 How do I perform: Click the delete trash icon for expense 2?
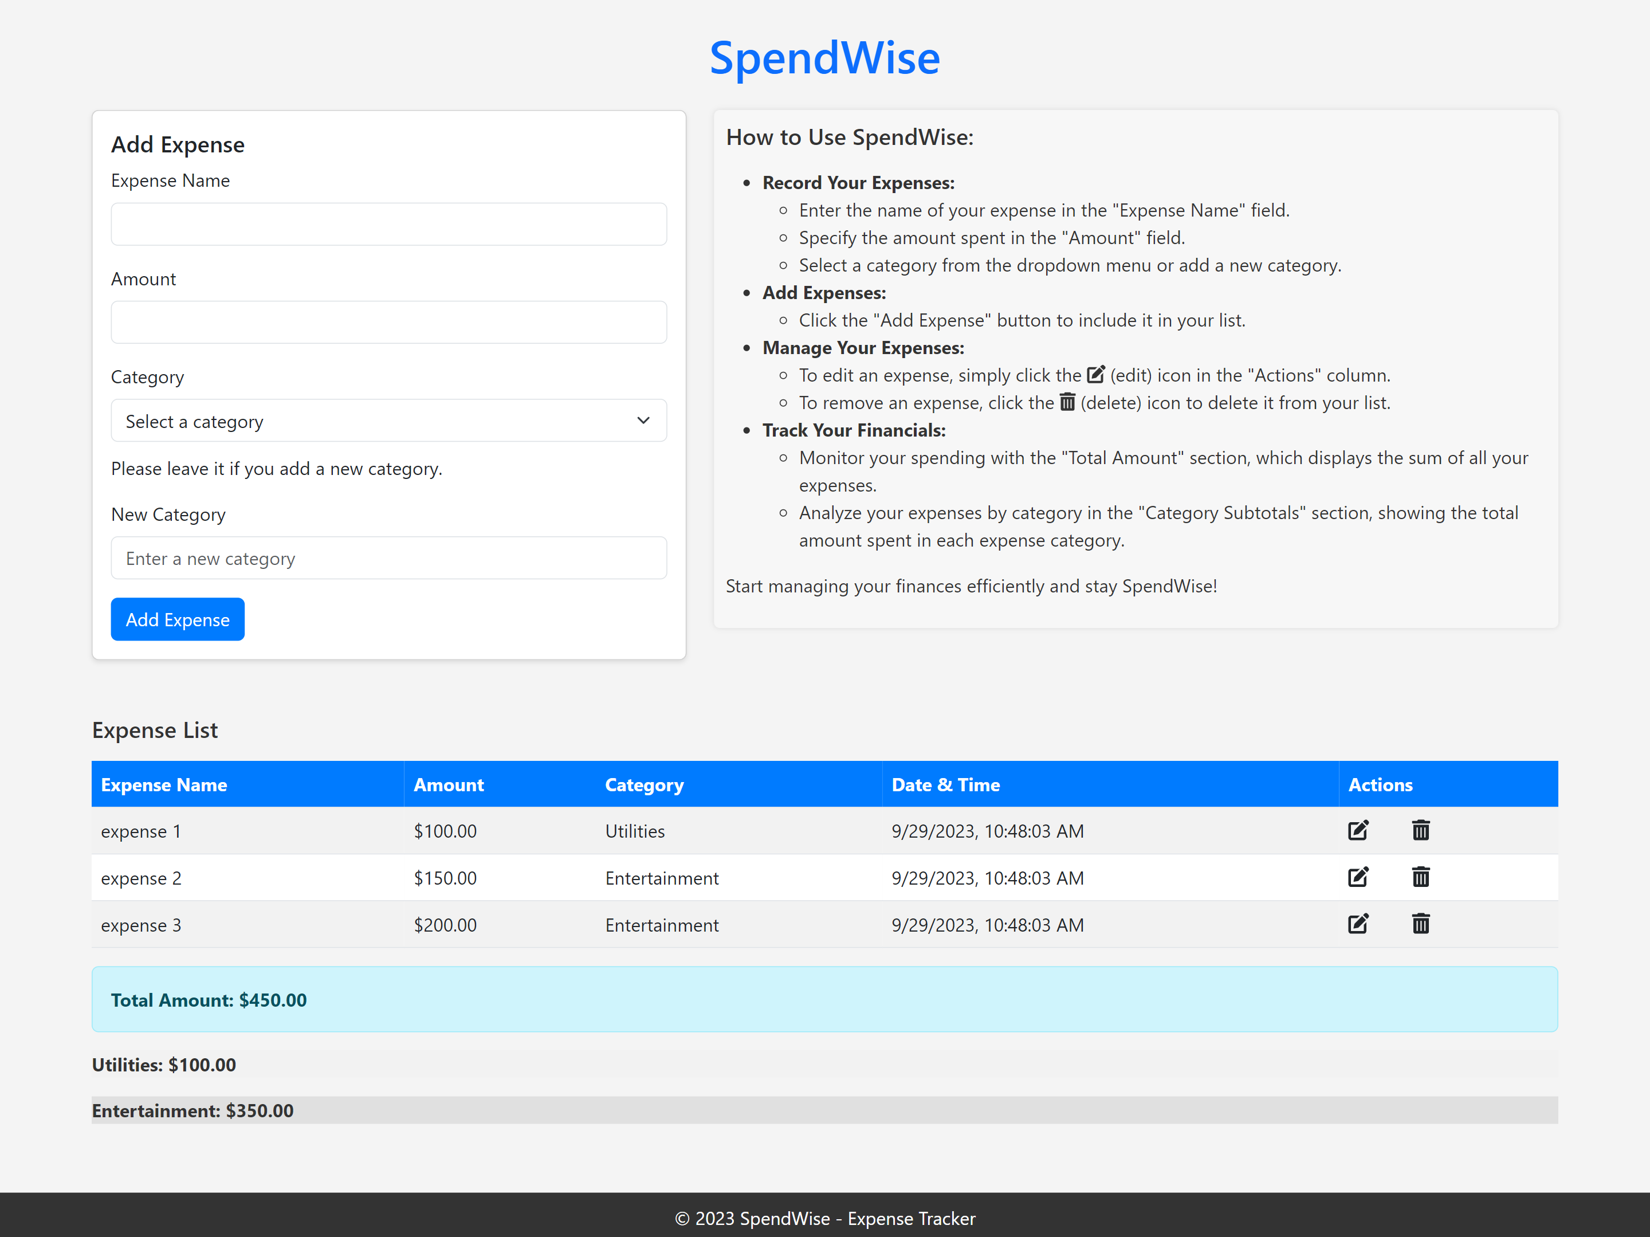point(1420,877)
